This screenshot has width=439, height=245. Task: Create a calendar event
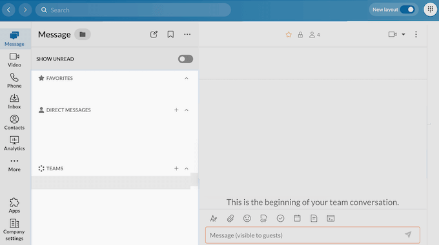tap(297, 218)
